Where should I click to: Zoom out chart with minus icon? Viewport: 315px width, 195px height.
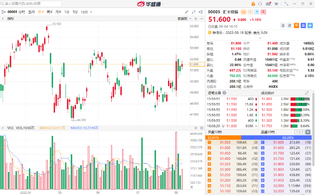pyautogui.click(x=202, y=18)
